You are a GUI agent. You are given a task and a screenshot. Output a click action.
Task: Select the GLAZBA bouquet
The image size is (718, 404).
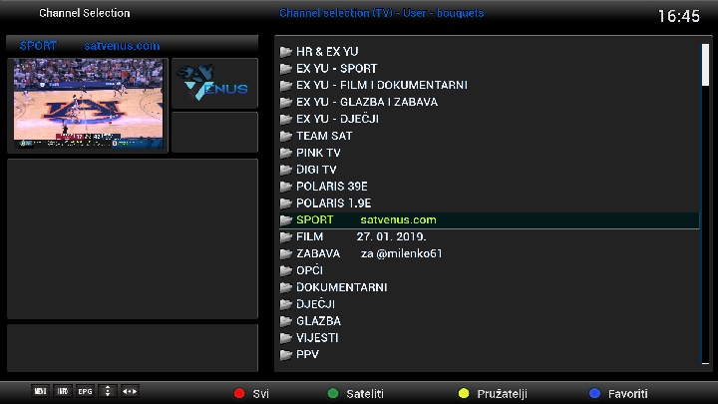489,321
